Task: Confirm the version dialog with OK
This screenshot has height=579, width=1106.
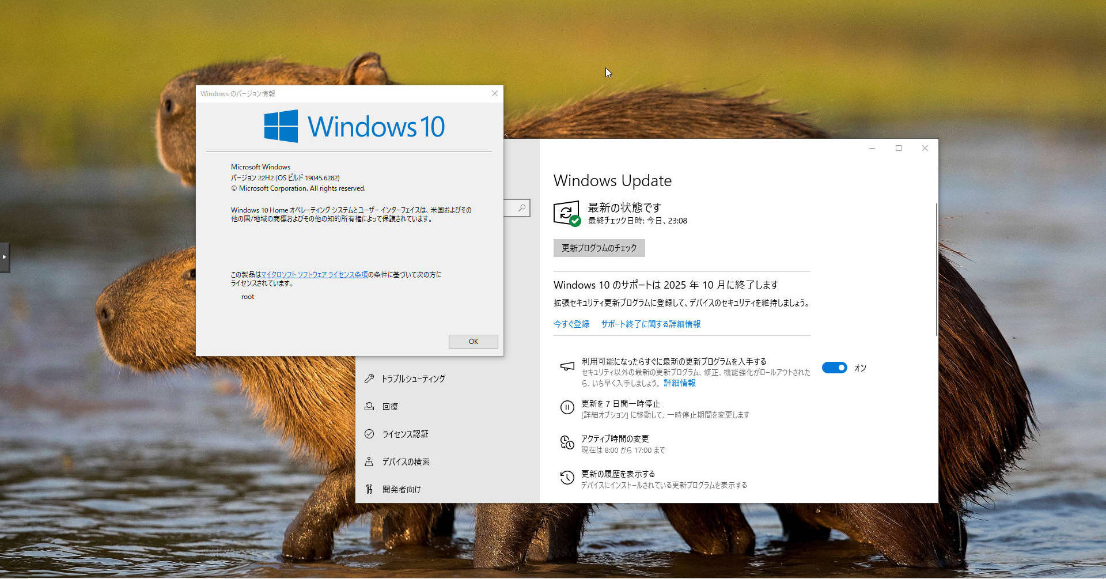Action: pyautogui.click(x=473, y=341)
